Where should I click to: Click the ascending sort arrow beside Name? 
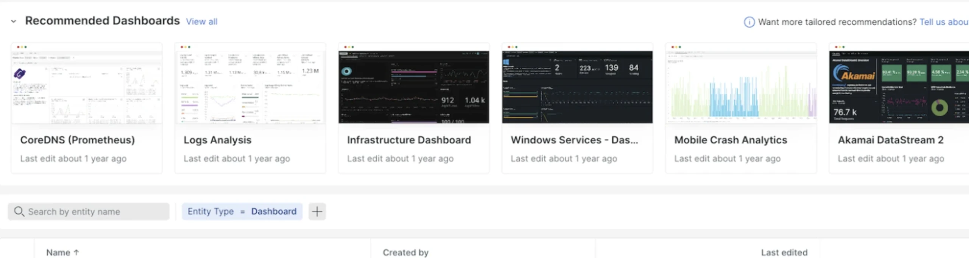tap(76, 252)
